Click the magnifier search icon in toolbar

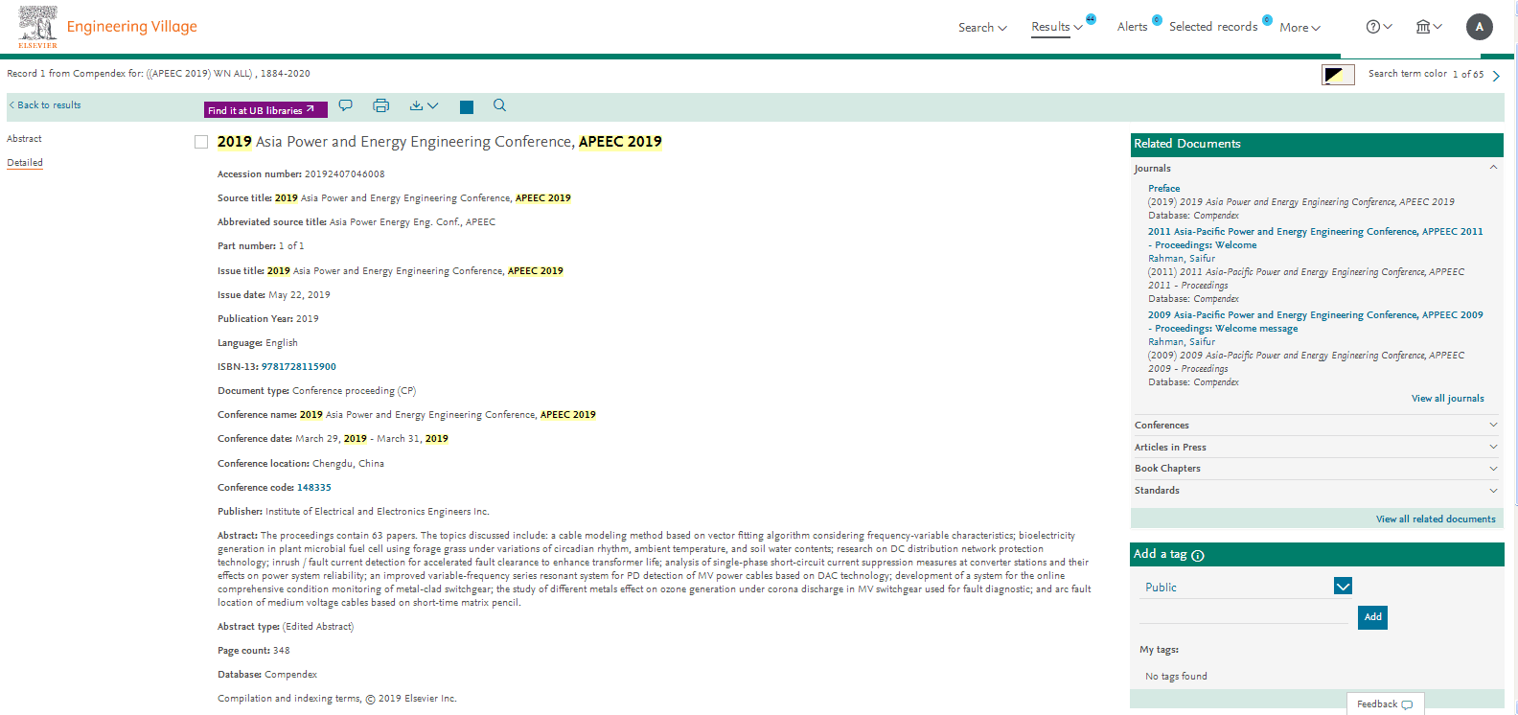pyautogui.click(x=499, y=105)
